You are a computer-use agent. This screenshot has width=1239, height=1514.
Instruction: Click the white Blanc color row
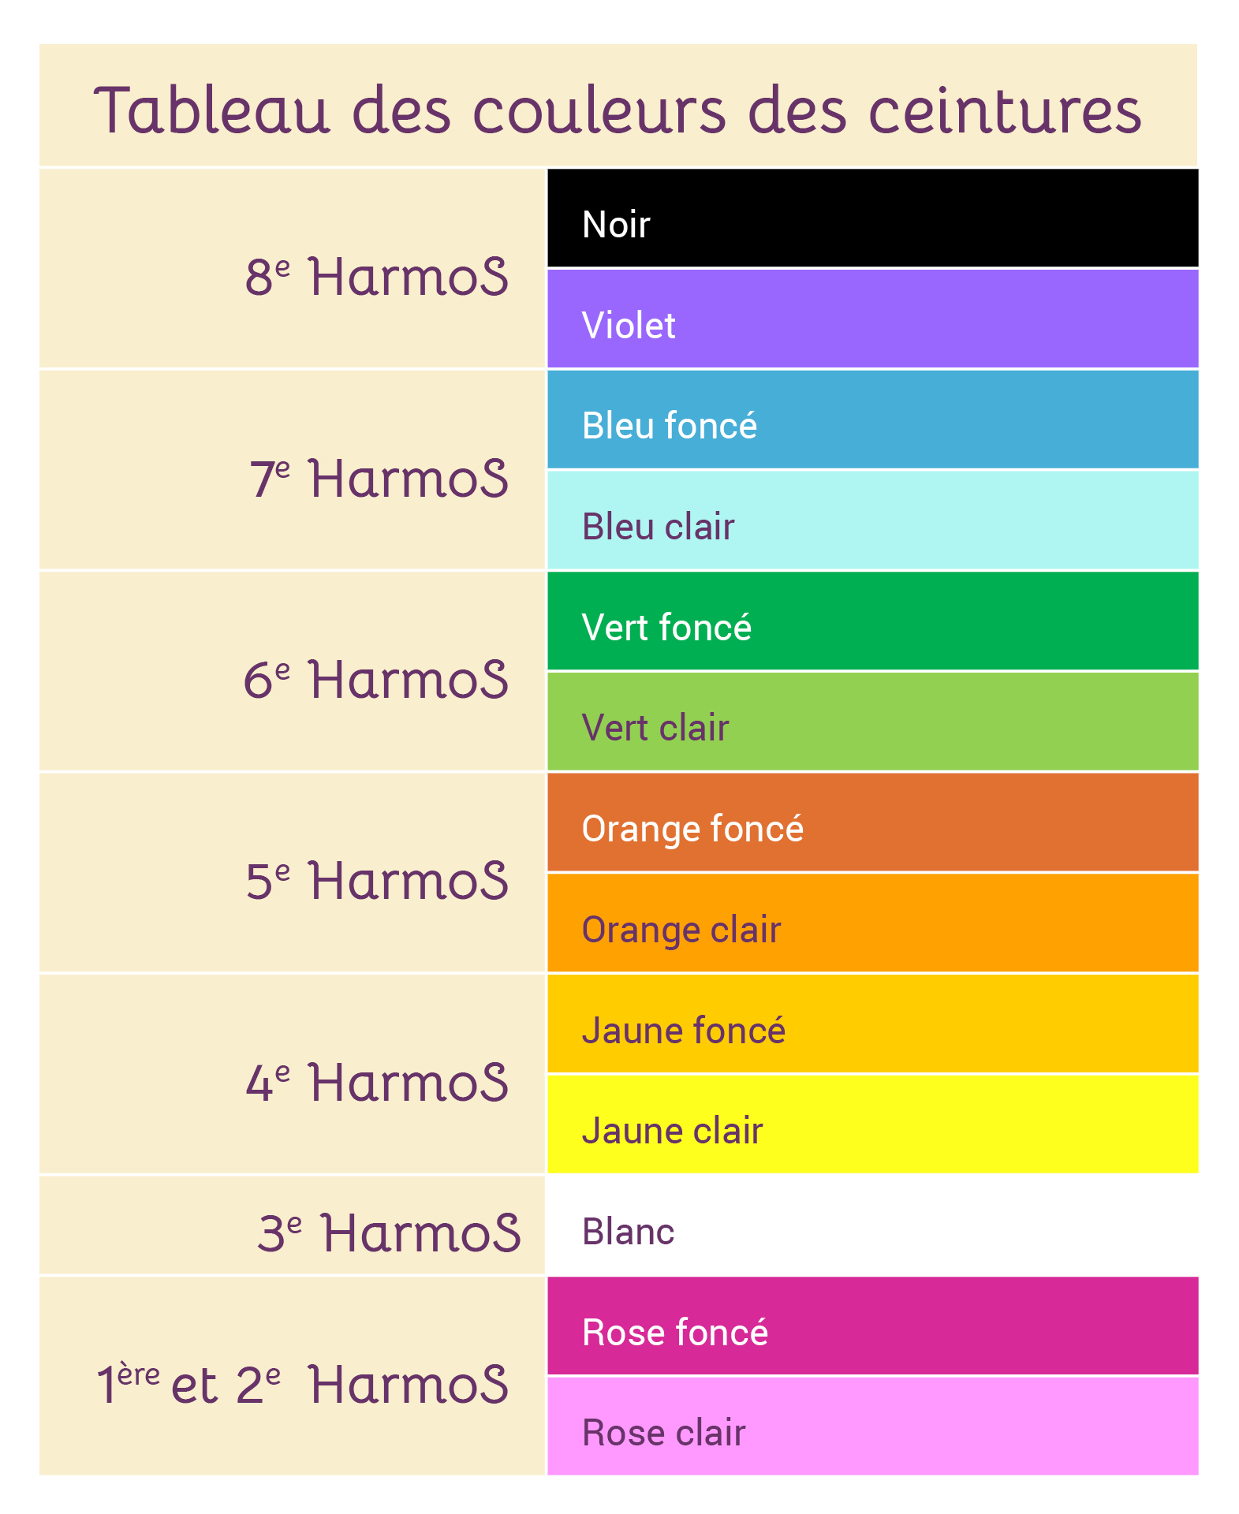[872, 1225]
